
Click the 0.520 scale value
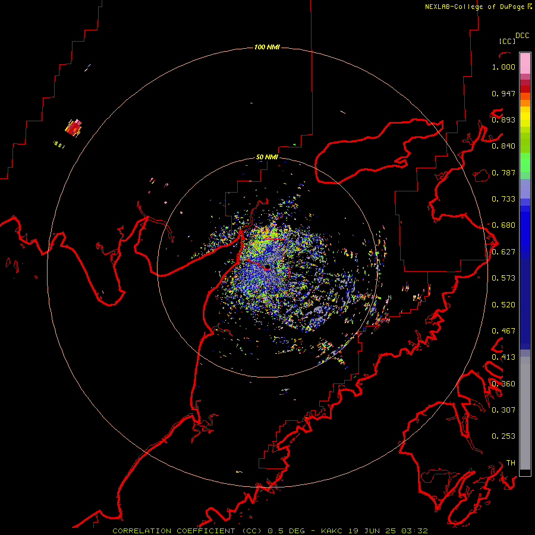[x=503, y=305]
